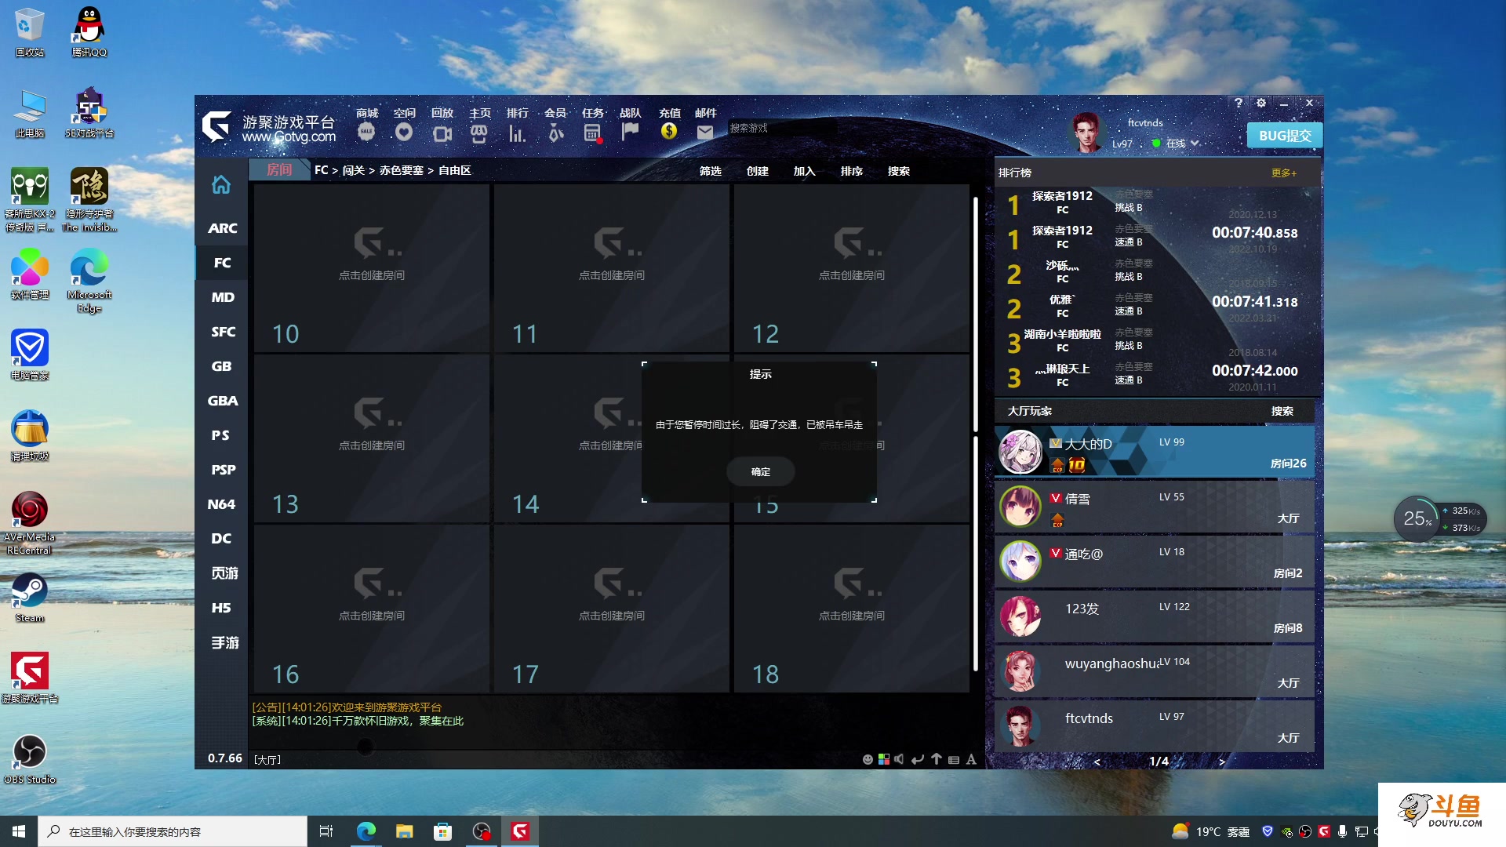Select the PSP platform in sidebar

tap(222, 470)
